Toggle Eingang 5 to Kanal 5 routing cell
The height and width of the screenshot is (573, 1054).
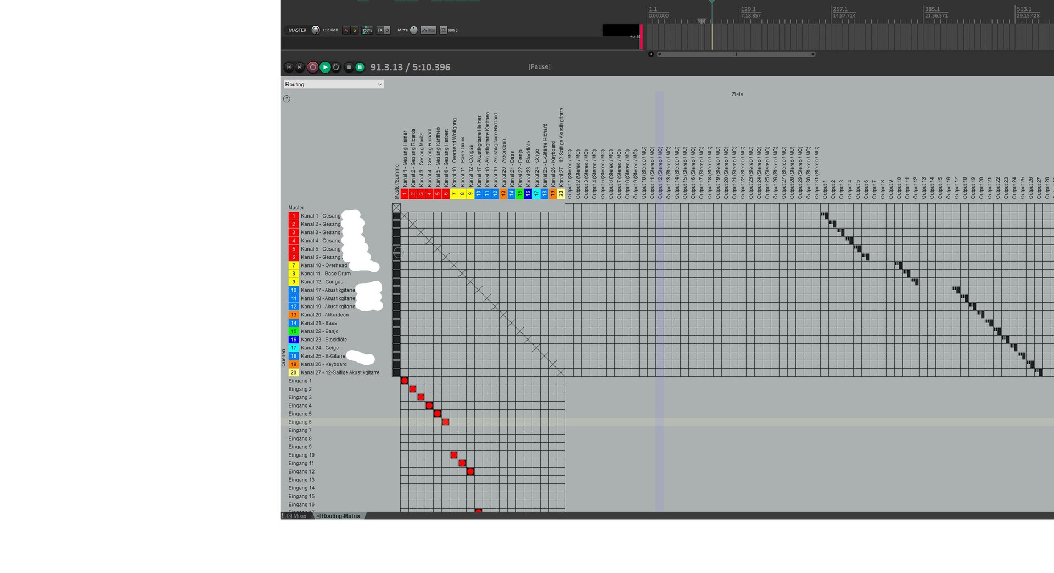(438, 414)
